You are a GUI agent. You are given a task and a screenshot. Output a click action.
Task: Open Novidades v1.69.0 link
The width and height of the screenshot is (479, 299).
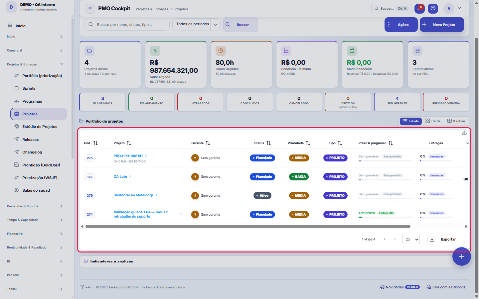(399, 287)
